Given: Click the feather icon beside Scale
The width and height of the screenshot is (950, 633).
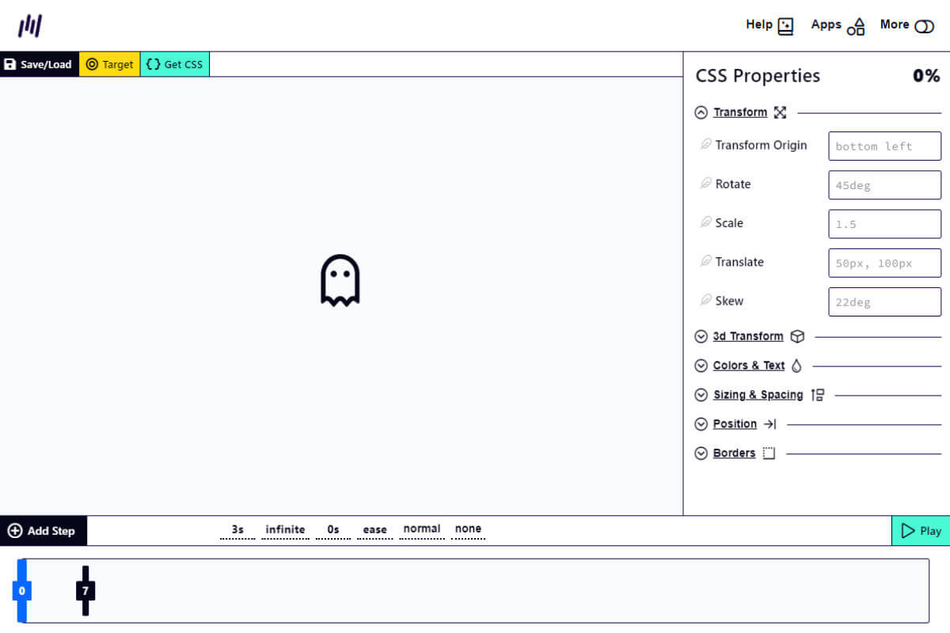Looking at the screenshot, I should (705, 222).
